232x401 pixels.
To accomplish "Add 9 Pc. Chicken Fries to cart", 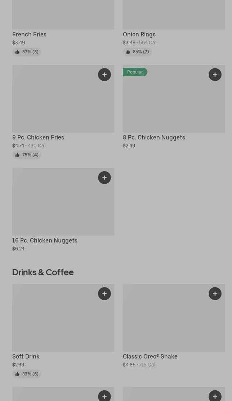I will point(104,75).
